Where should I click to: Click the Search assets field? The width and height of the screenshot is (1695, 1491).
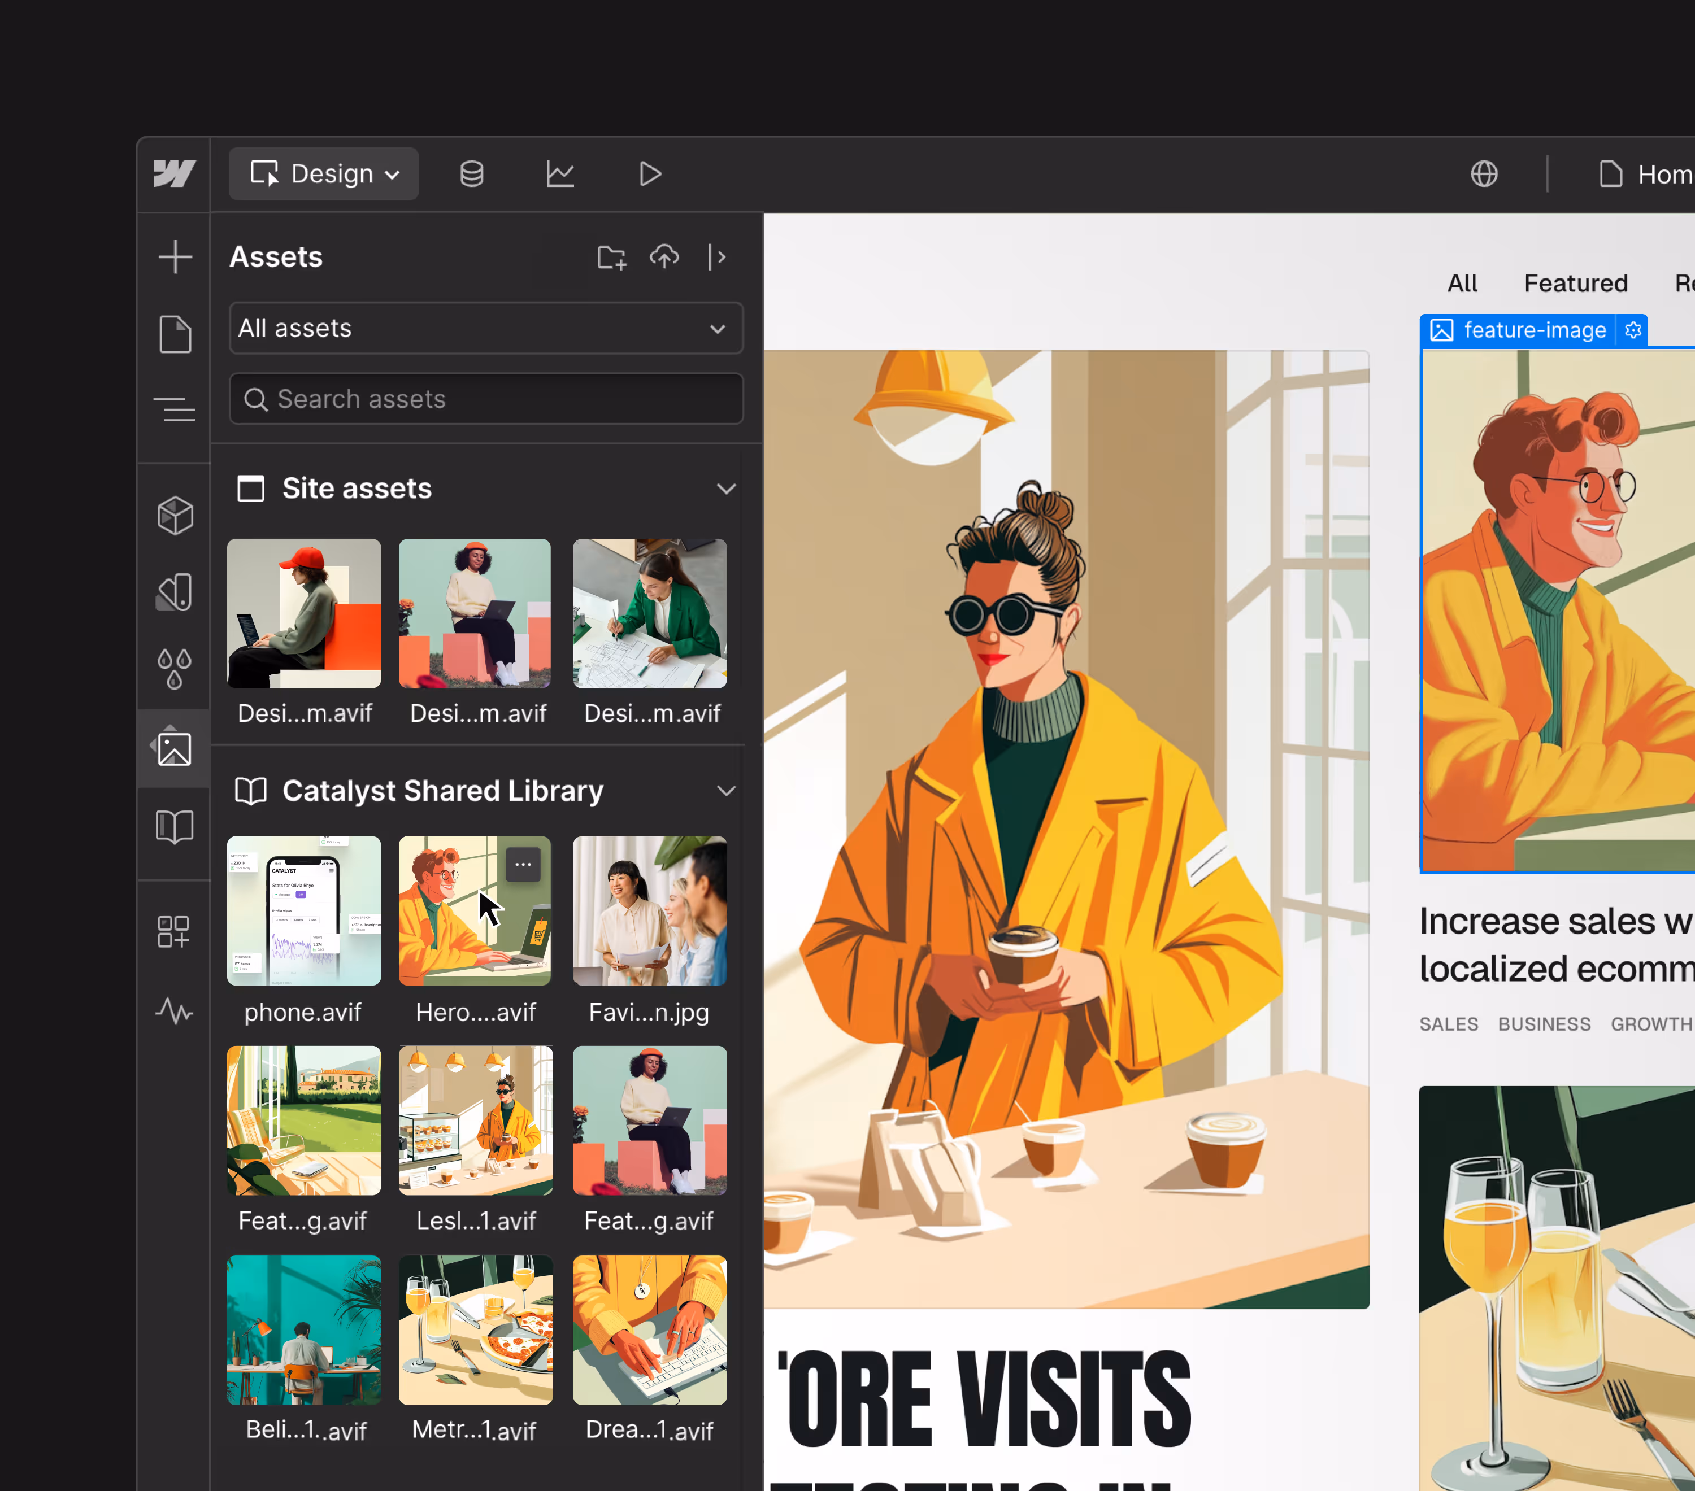(x=486, y=399)
